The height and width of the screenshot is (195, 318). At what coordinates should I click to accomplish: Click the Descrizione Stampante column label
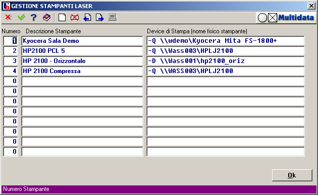point(54,31)
